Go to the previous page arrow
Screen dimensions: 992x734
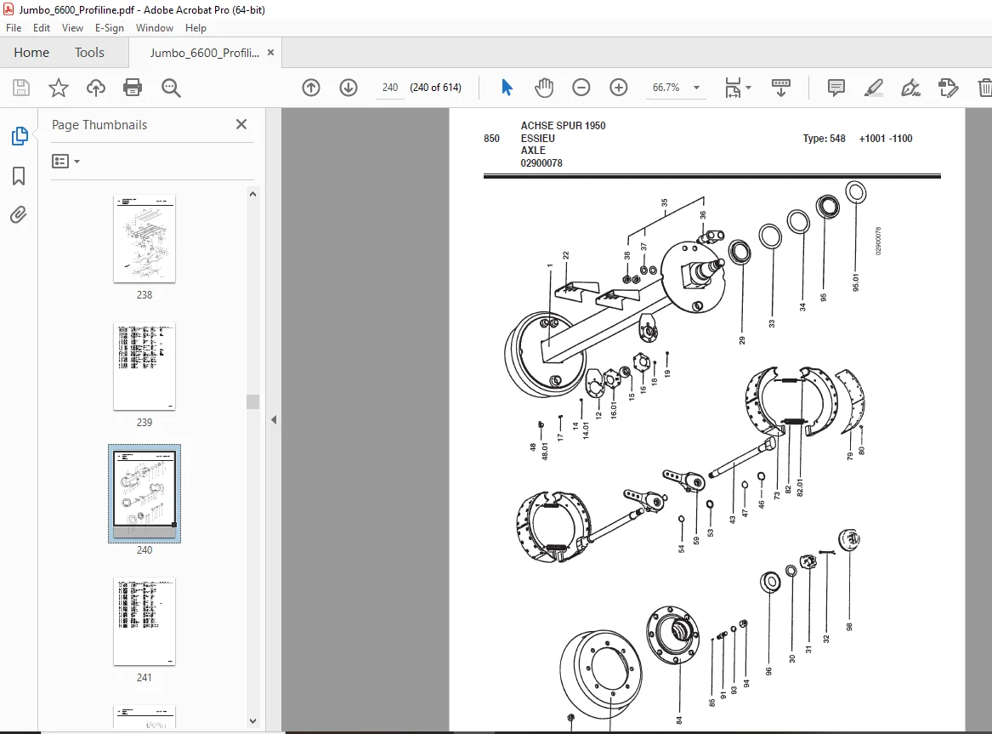[311, 88]
